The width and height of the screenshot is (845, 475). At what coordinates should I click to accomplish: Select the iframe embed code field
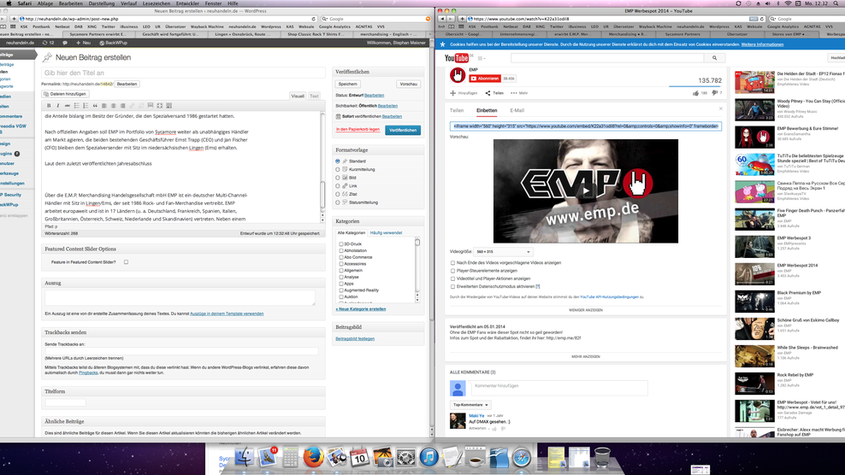tap(585, 126)
